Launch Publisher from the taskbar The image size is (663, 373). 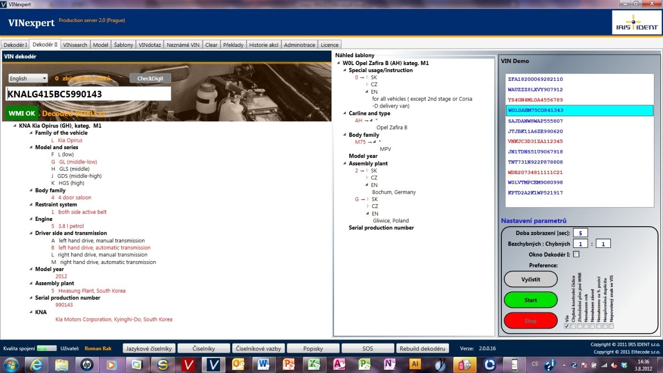pos(364,365)
